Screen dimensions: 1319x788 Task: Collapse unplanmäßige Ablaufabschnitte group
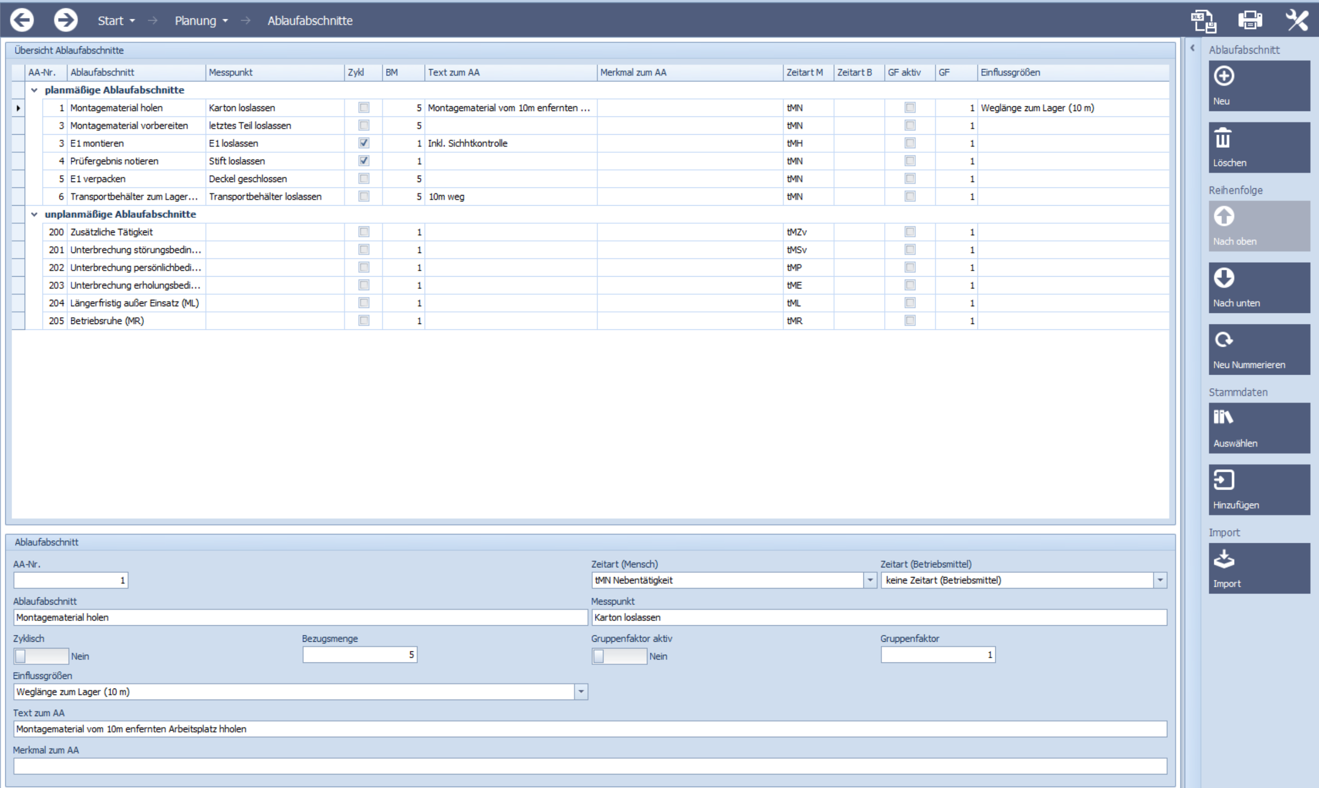pyautogui.click(x=34, y=214)
